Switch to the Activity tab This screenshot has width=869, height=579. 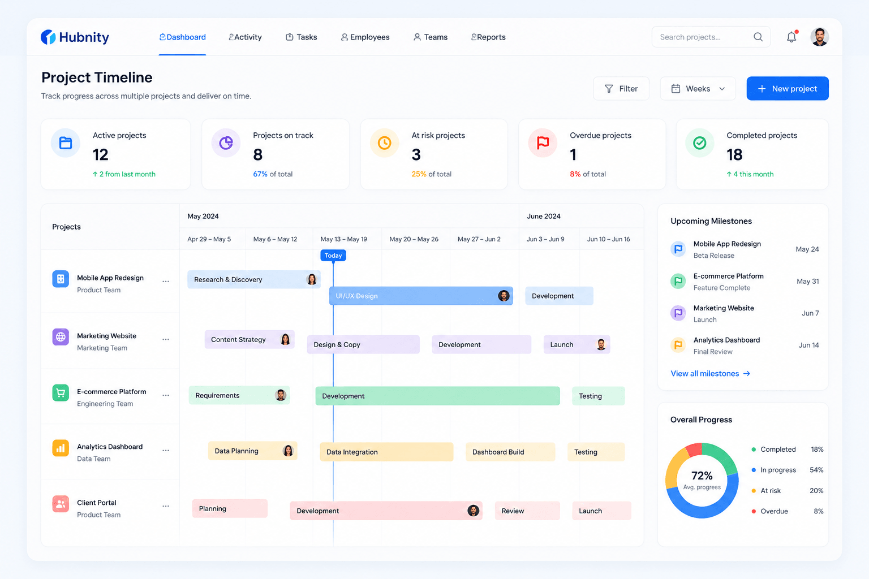click(245, 37)
